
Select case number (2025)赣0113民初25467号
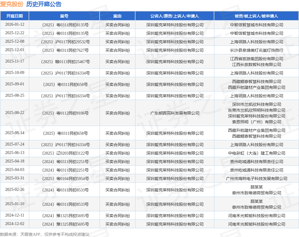(65, 62)
